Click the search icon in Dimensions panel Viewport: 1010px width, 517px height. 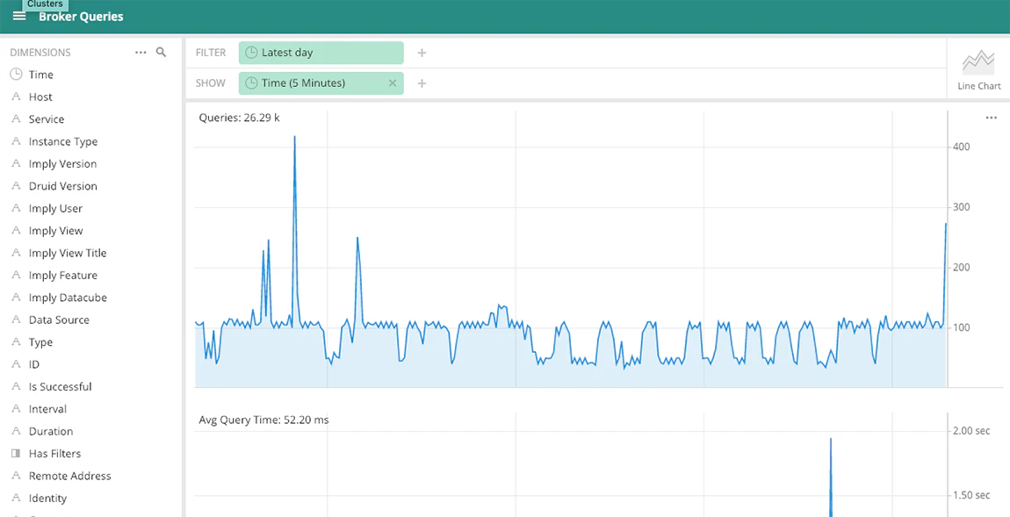pyautogui.click(x=161, y=53)
